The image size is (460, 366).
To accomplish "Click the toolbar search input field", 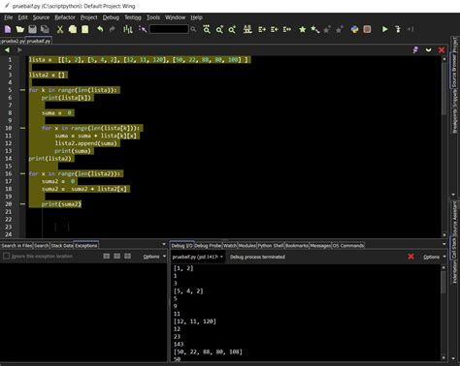I will click(x=169, y=29).
